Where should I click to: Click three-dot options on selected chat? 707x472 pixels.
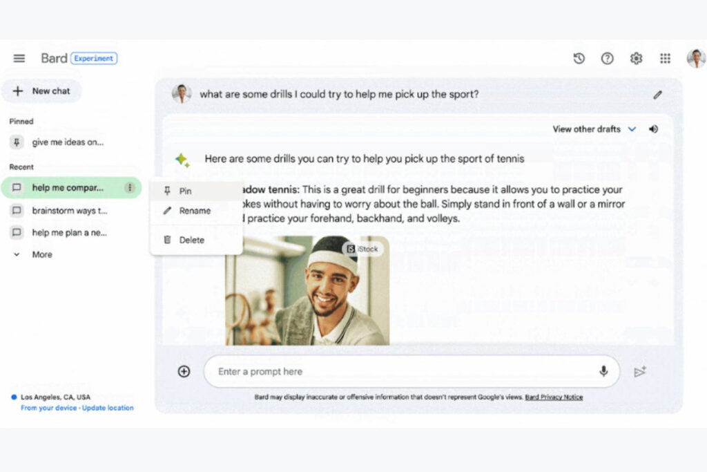click(x=129, y=187)
